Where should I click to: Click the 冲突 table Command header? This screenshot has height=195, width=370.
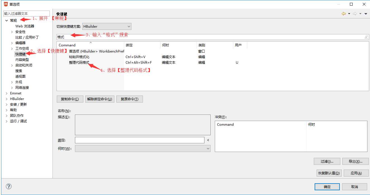261,125
